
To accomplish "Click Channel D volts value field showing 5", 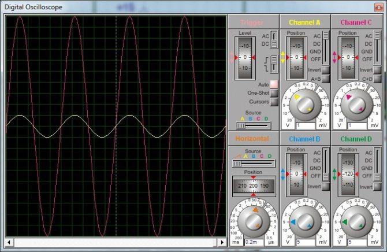I will pos(357,242).
